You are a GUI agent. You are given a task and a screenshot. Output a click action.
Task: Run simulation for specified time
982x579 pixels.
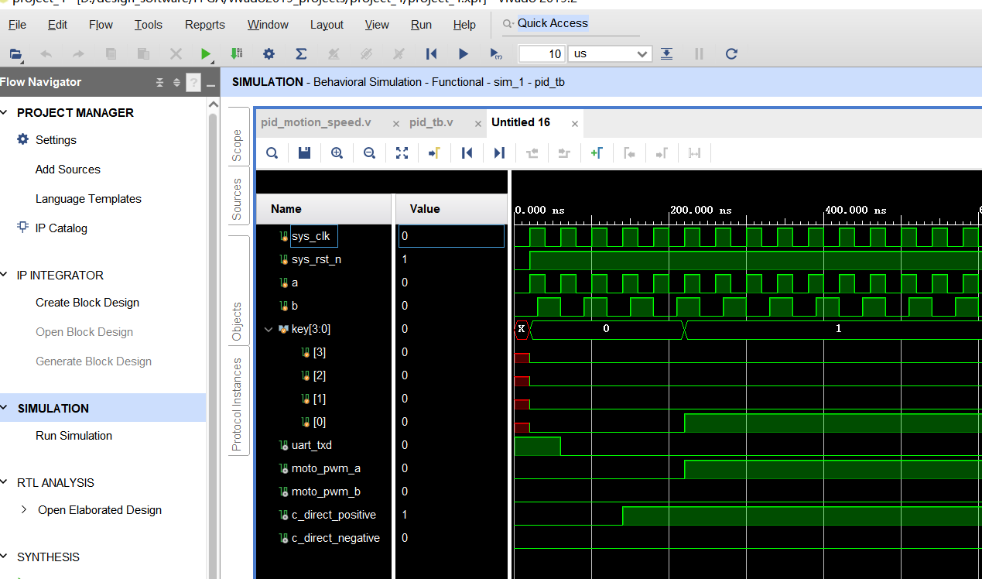496,53
